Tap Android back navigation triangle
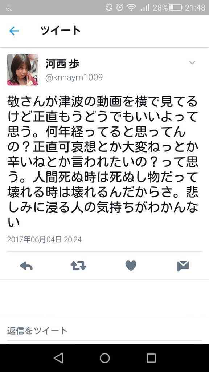The height and width of the screenshot is (372, 209). [58, 358]
